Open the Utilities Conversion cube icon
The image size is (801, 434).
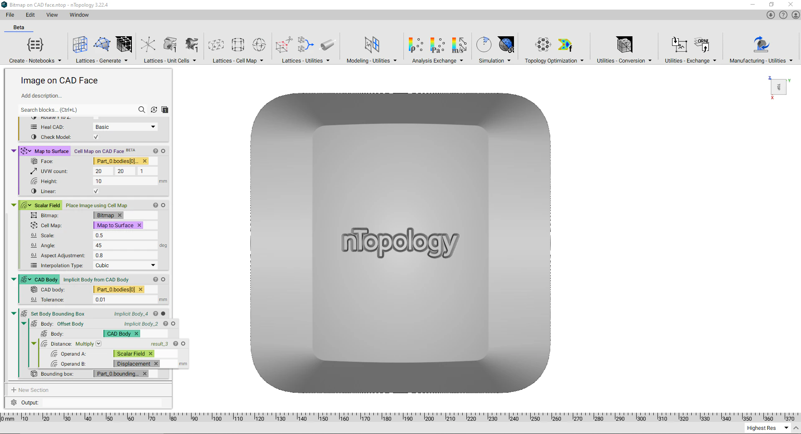pos(625,45)
